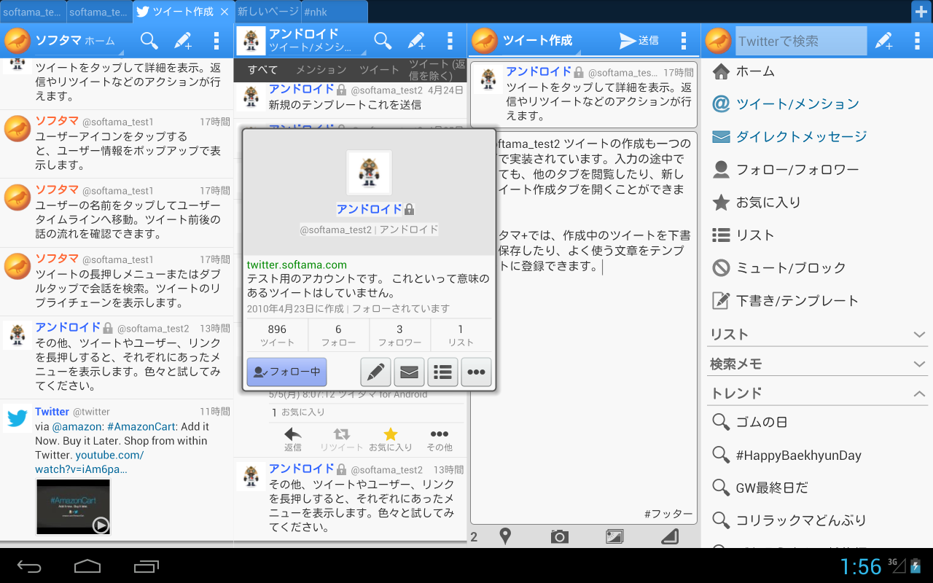Open camera to attach a photo
Image resolution: width=933 pixels, height=583 pixels.
(x=559, y=537)
